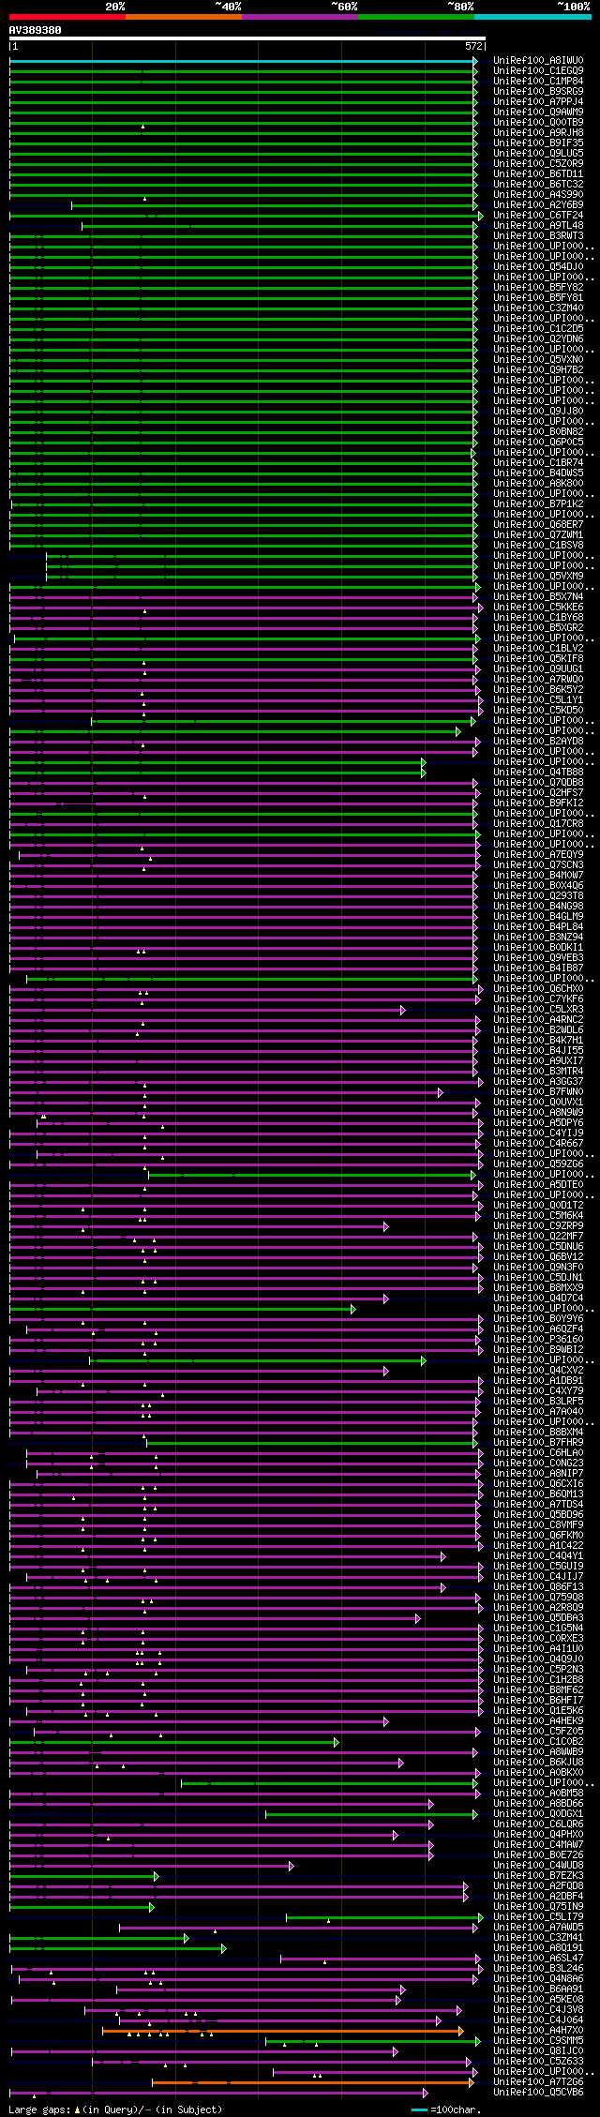
Task: Select the UniRef100_Q00TB9 entry
Action: [x=538, y=123]
